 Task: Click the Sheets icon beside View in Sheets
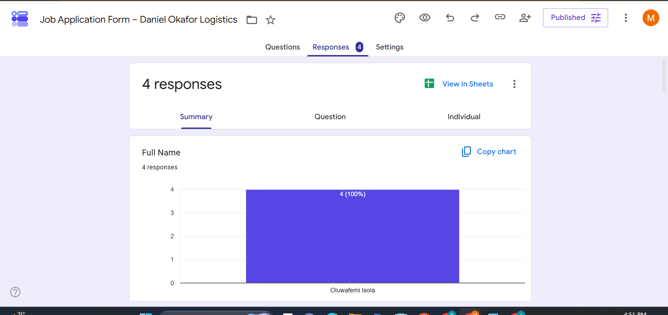click(x=429, y=84)
